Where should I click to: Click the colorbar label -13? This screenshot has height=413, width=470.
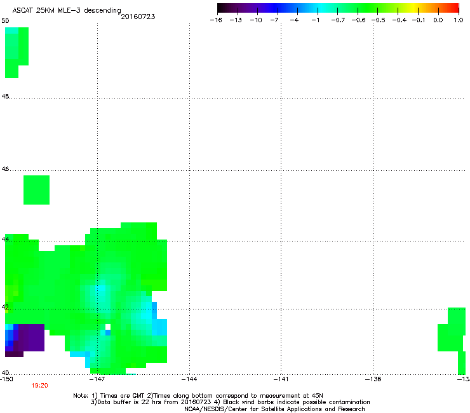[x=236, y=20]
